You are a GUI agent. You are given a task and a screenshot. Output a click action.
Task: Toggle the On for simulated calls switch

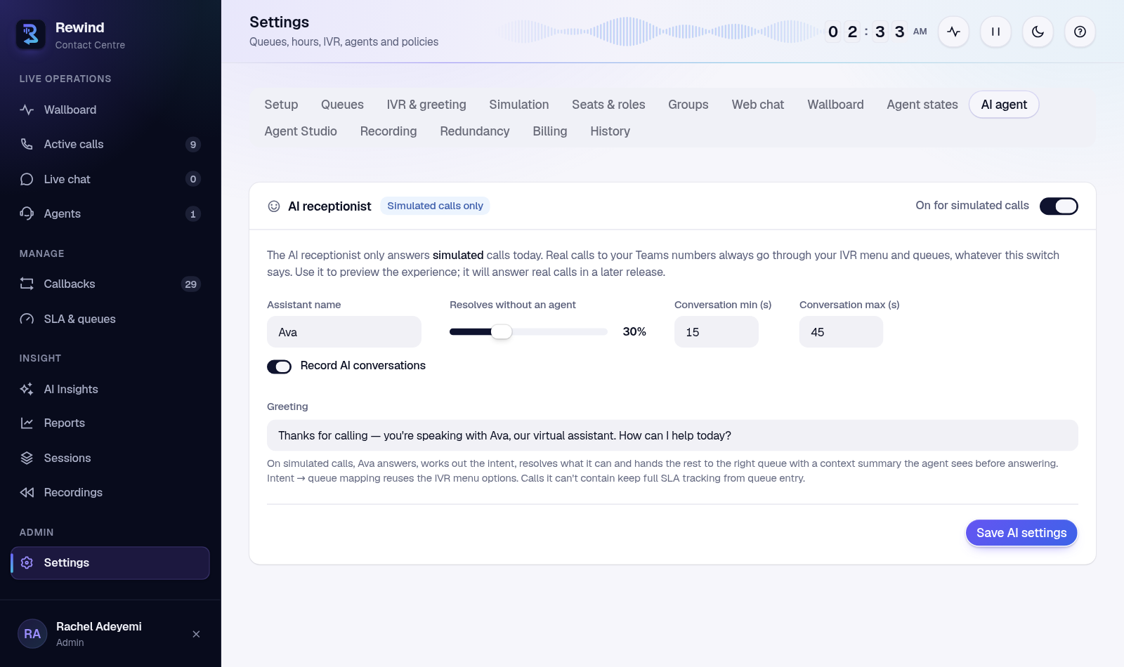pos(1059,206)
